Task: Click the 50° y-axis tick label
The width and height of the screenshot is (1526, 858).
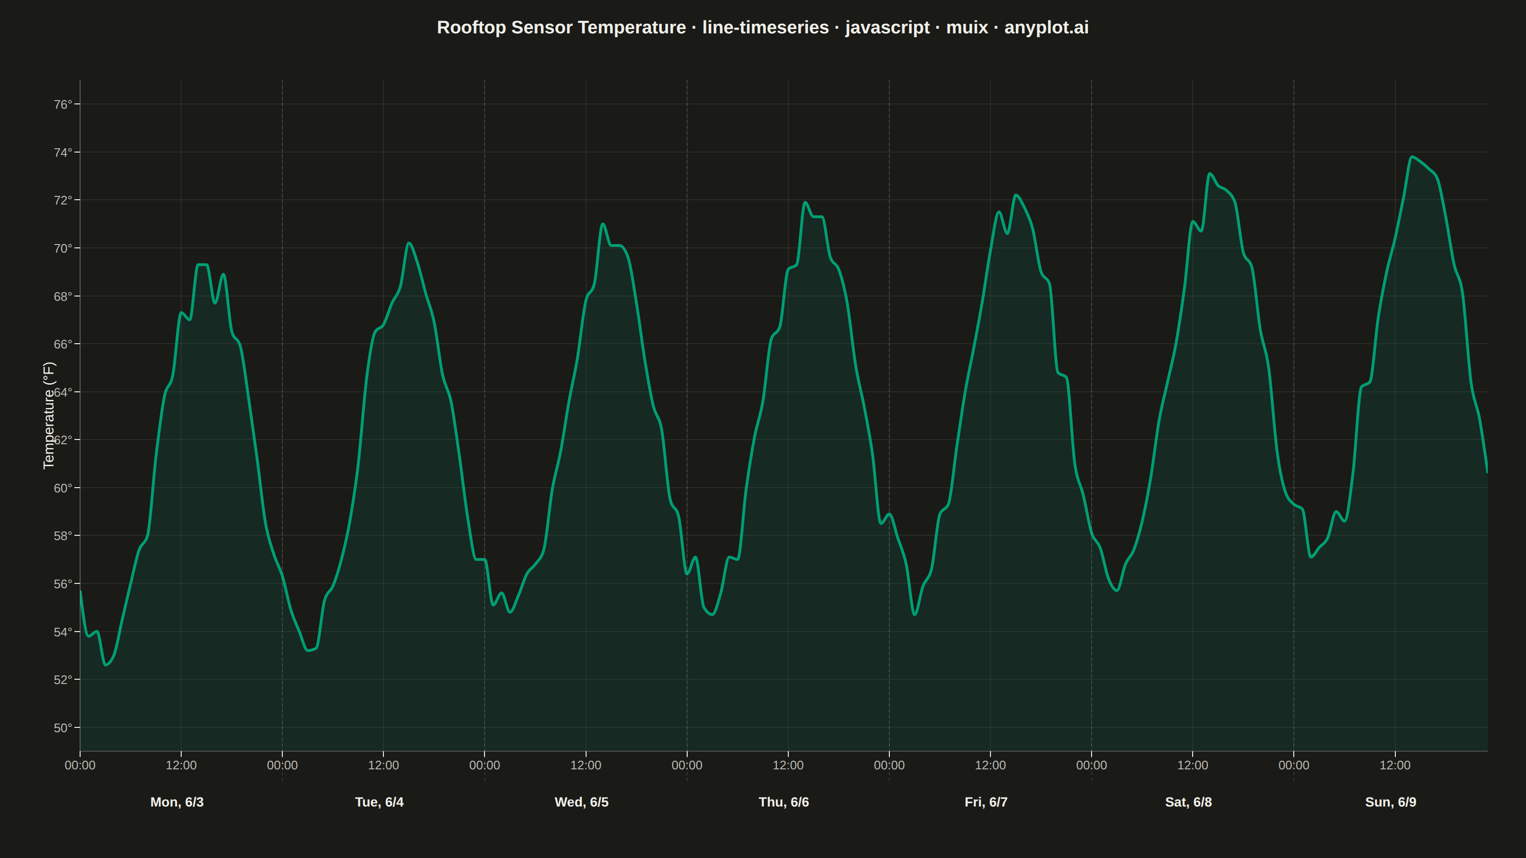Action: click(x=63, y=728)
